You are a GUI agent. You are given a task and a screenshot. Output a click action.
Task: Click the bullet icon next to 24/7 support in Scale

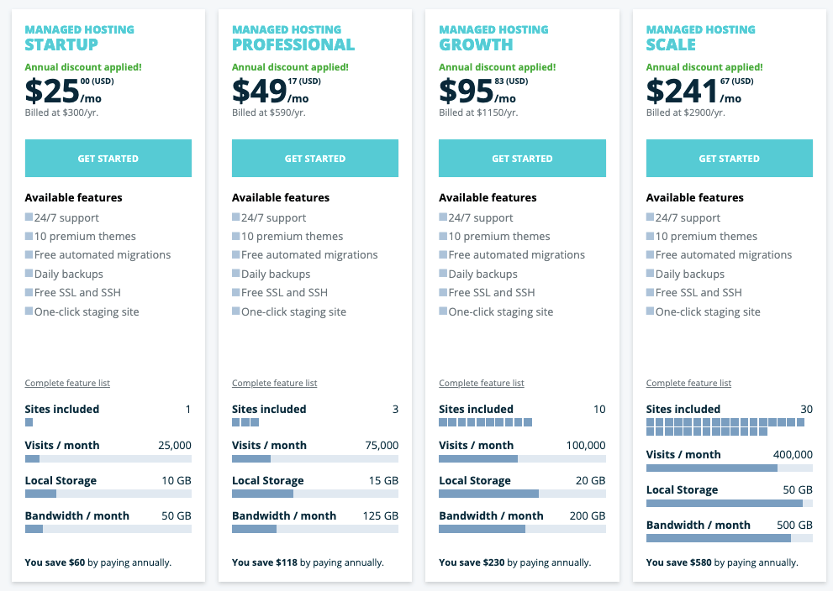(x=650, y=217)
